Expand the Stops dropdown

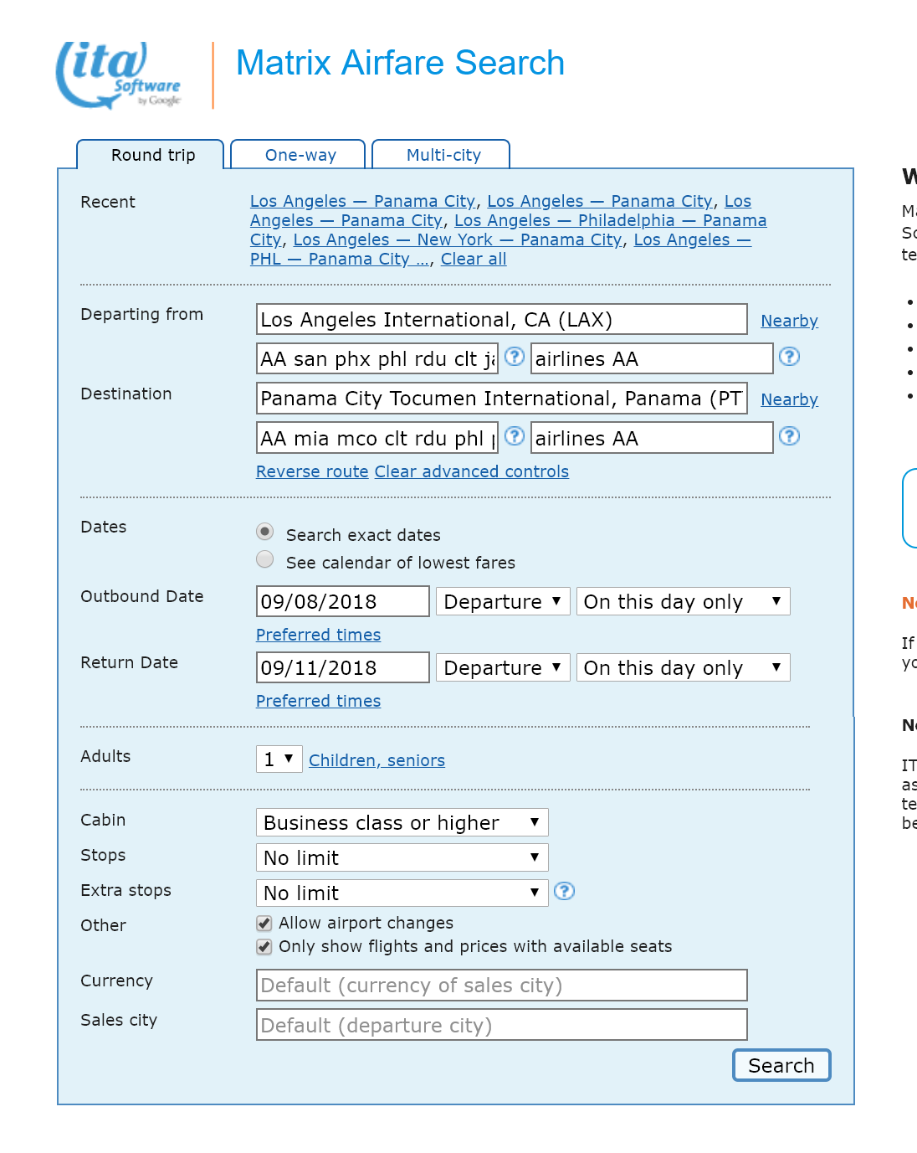click(x=402, y=857)
